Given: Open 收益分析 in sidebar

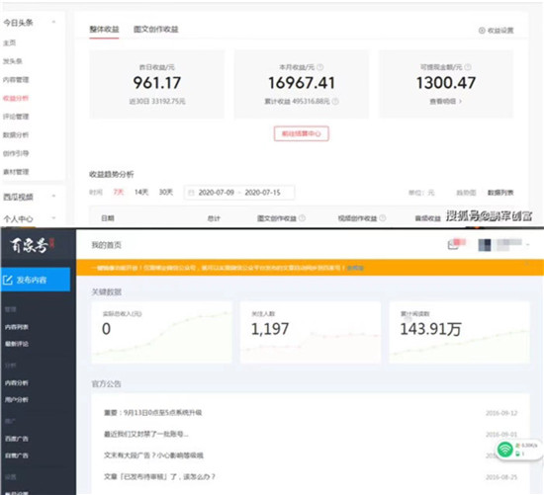Looking at the screenshot, I should click(16, 98).
